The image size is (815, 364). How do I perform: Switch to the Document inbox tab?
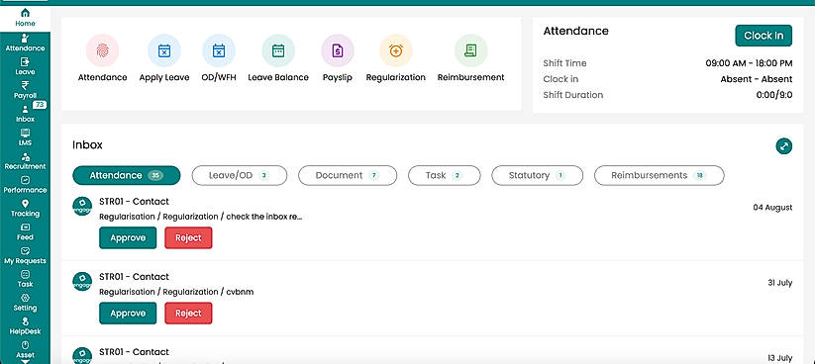click(x=348, y=175)
